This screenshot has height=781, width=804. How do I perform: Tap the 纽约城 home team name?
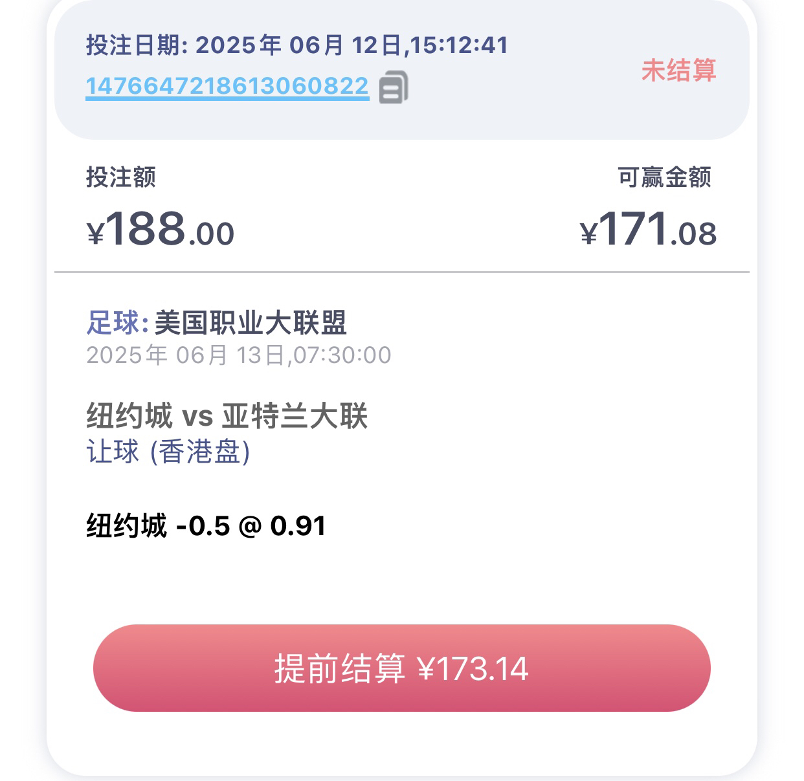(x=129, y=415)
